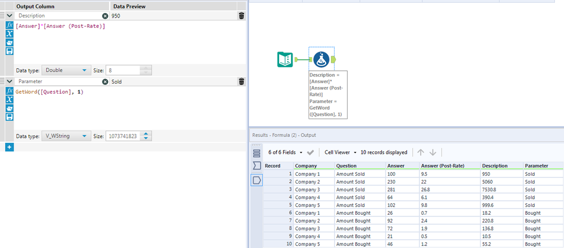Image resolution: width=564 pixels, height=248 pixels.
Task: Grab drag handle of Description expression
Action: tap(2, 16)
